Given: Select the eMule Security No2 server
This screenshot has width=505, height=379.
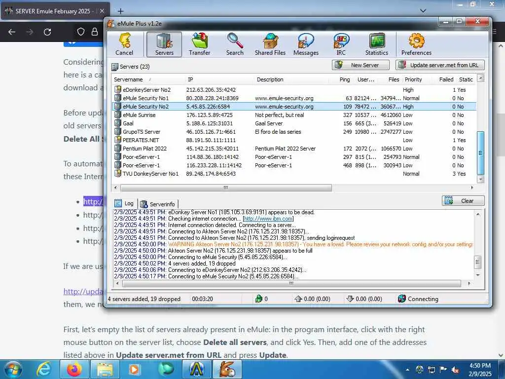Looking at the screenshot, I should pos(294,107).
